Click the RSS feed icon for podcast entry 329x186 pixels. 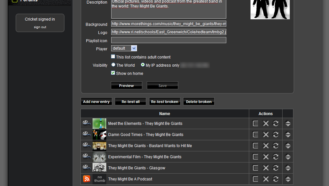click(87, 179)
